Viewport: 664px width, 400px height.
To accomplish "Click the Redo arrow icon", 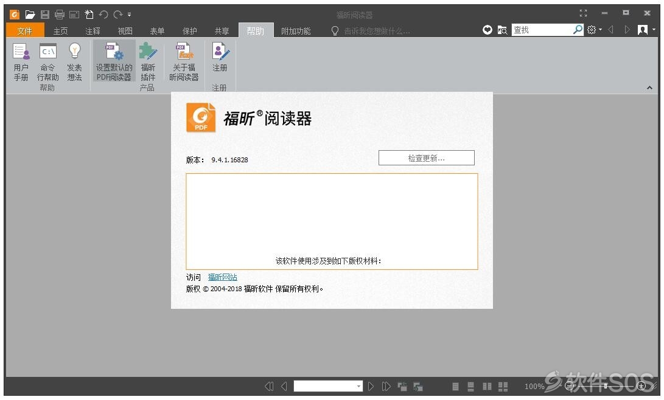I will (117, 15).
